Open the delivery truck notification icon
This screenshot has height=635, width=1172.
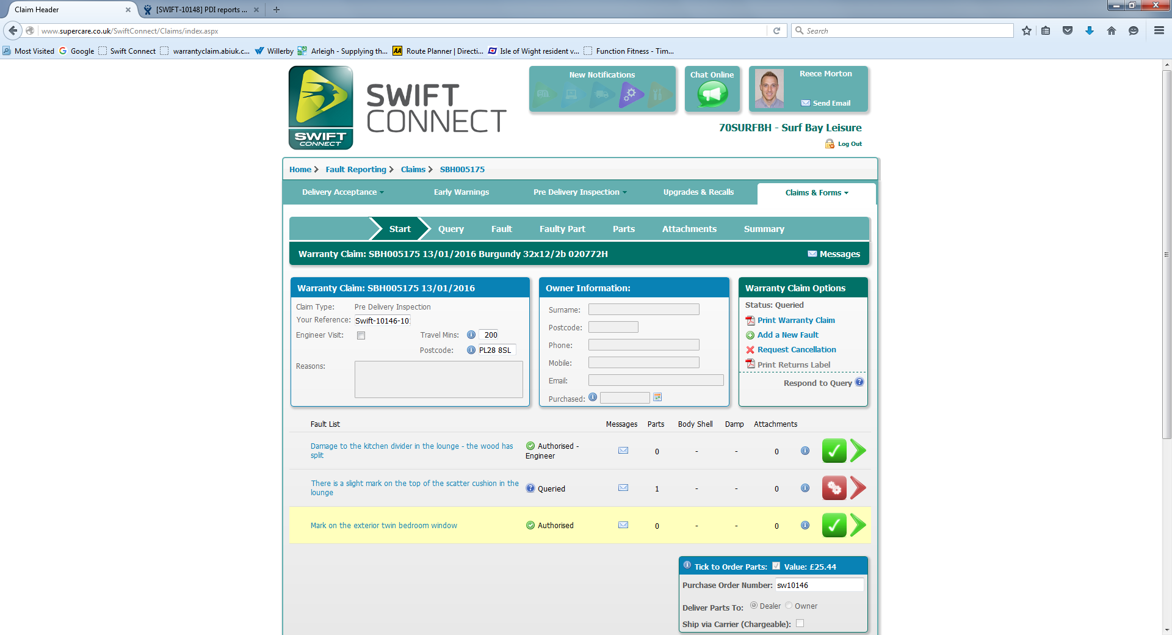[x=602, y=95]
